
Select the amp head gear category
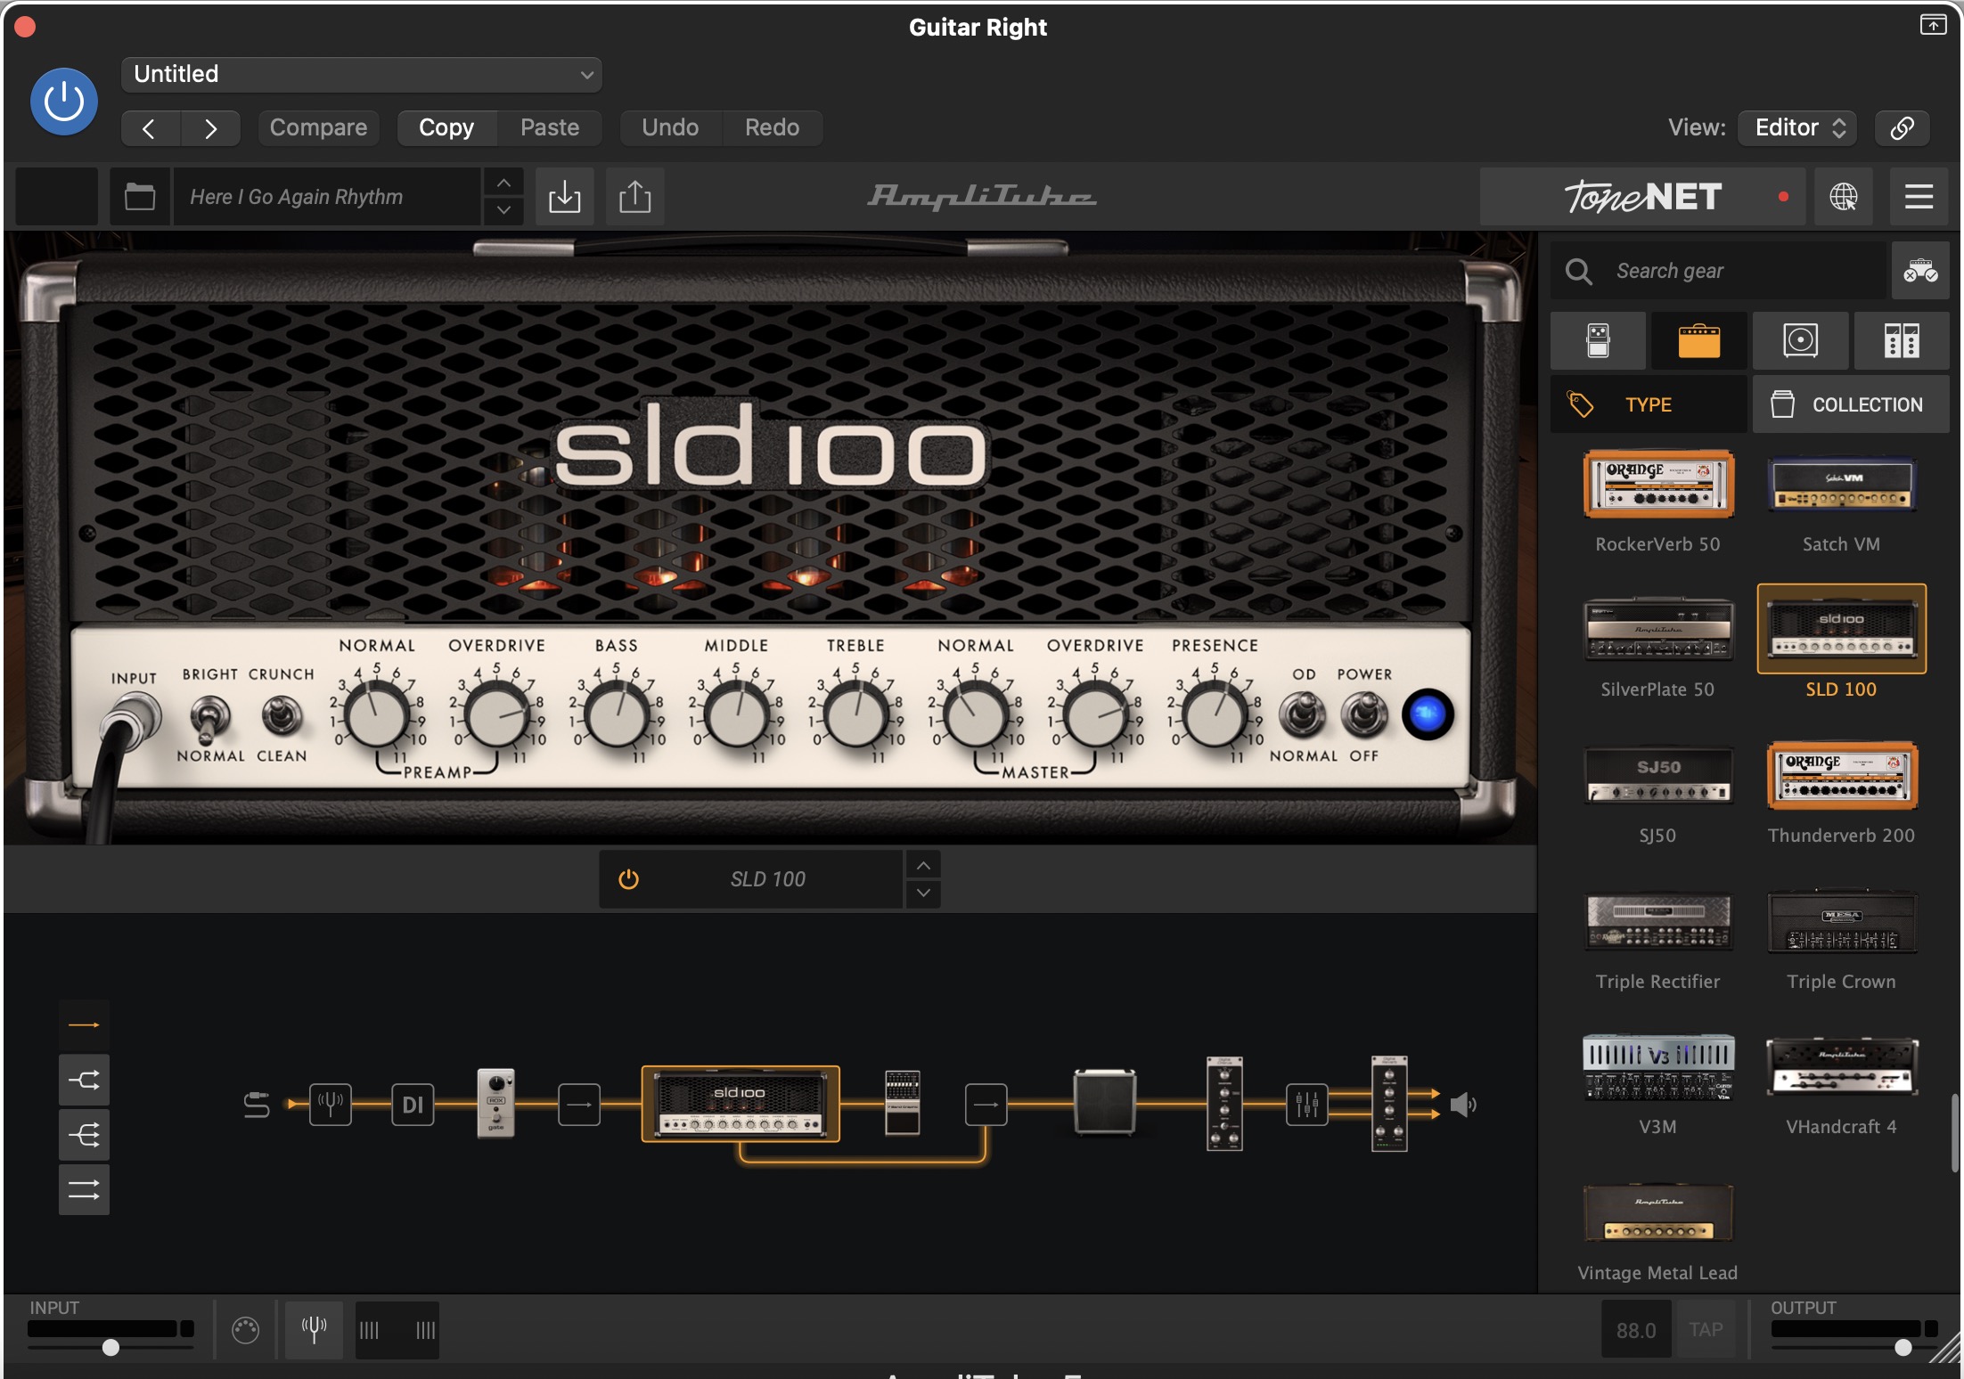point(1698,340)
